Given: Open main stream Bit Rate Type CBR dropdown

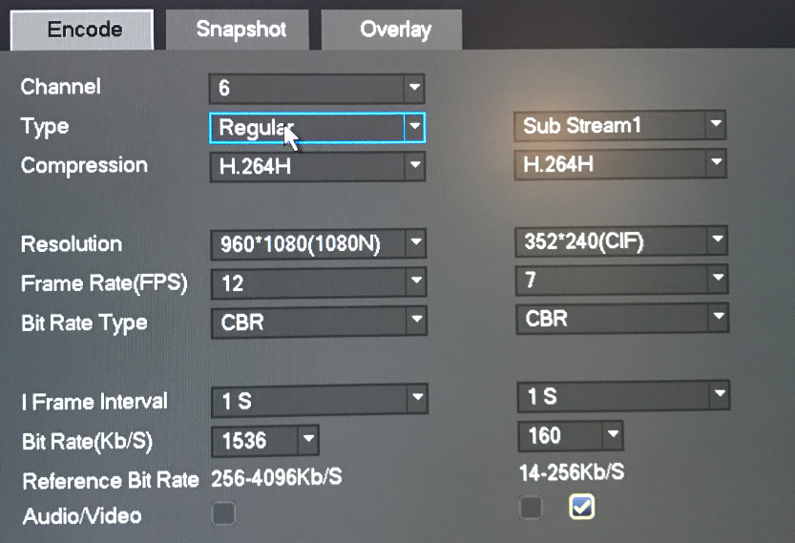Looking at the screenshot, I should coord(319,322).
